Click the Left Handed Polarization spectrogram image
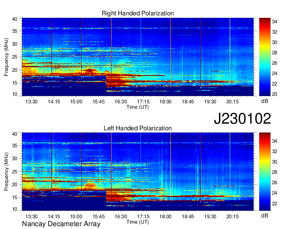282x229 pixels. (x=138, y=172)
